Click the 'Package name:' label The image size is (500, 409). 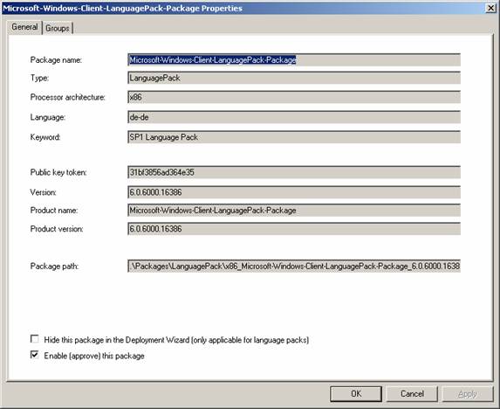click(x=56, y=60)
